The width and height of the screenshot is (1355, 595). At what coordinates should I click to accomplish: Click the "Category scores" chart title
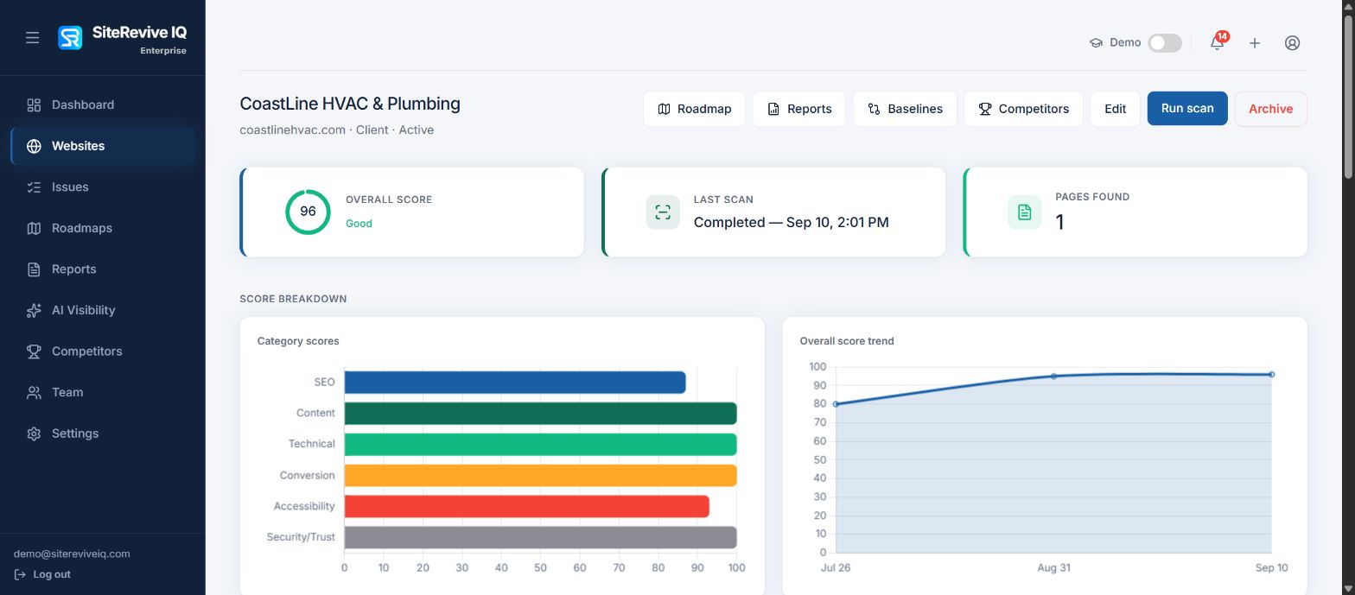click(x=298, y=341)
